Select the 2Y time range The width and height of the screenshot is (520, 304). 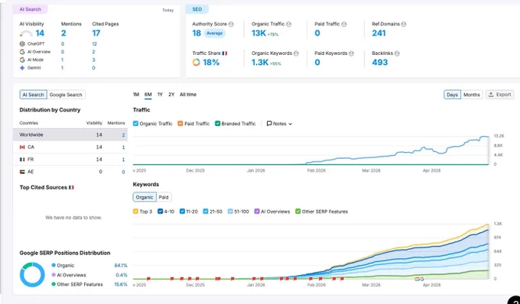pos(171,95)
